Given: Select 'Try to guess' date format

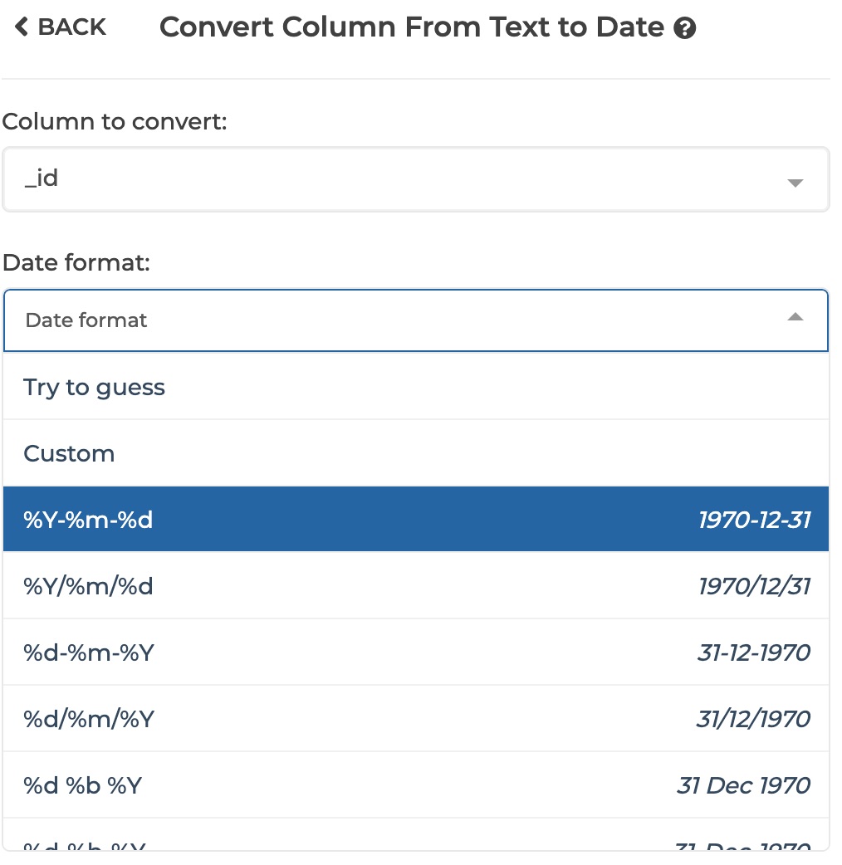Looking at the screenshot, I should coord(93,387).
